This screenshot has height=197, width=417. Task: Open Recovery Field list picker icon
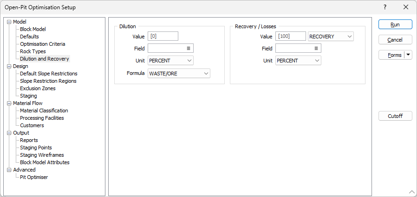tap(316, 49)
